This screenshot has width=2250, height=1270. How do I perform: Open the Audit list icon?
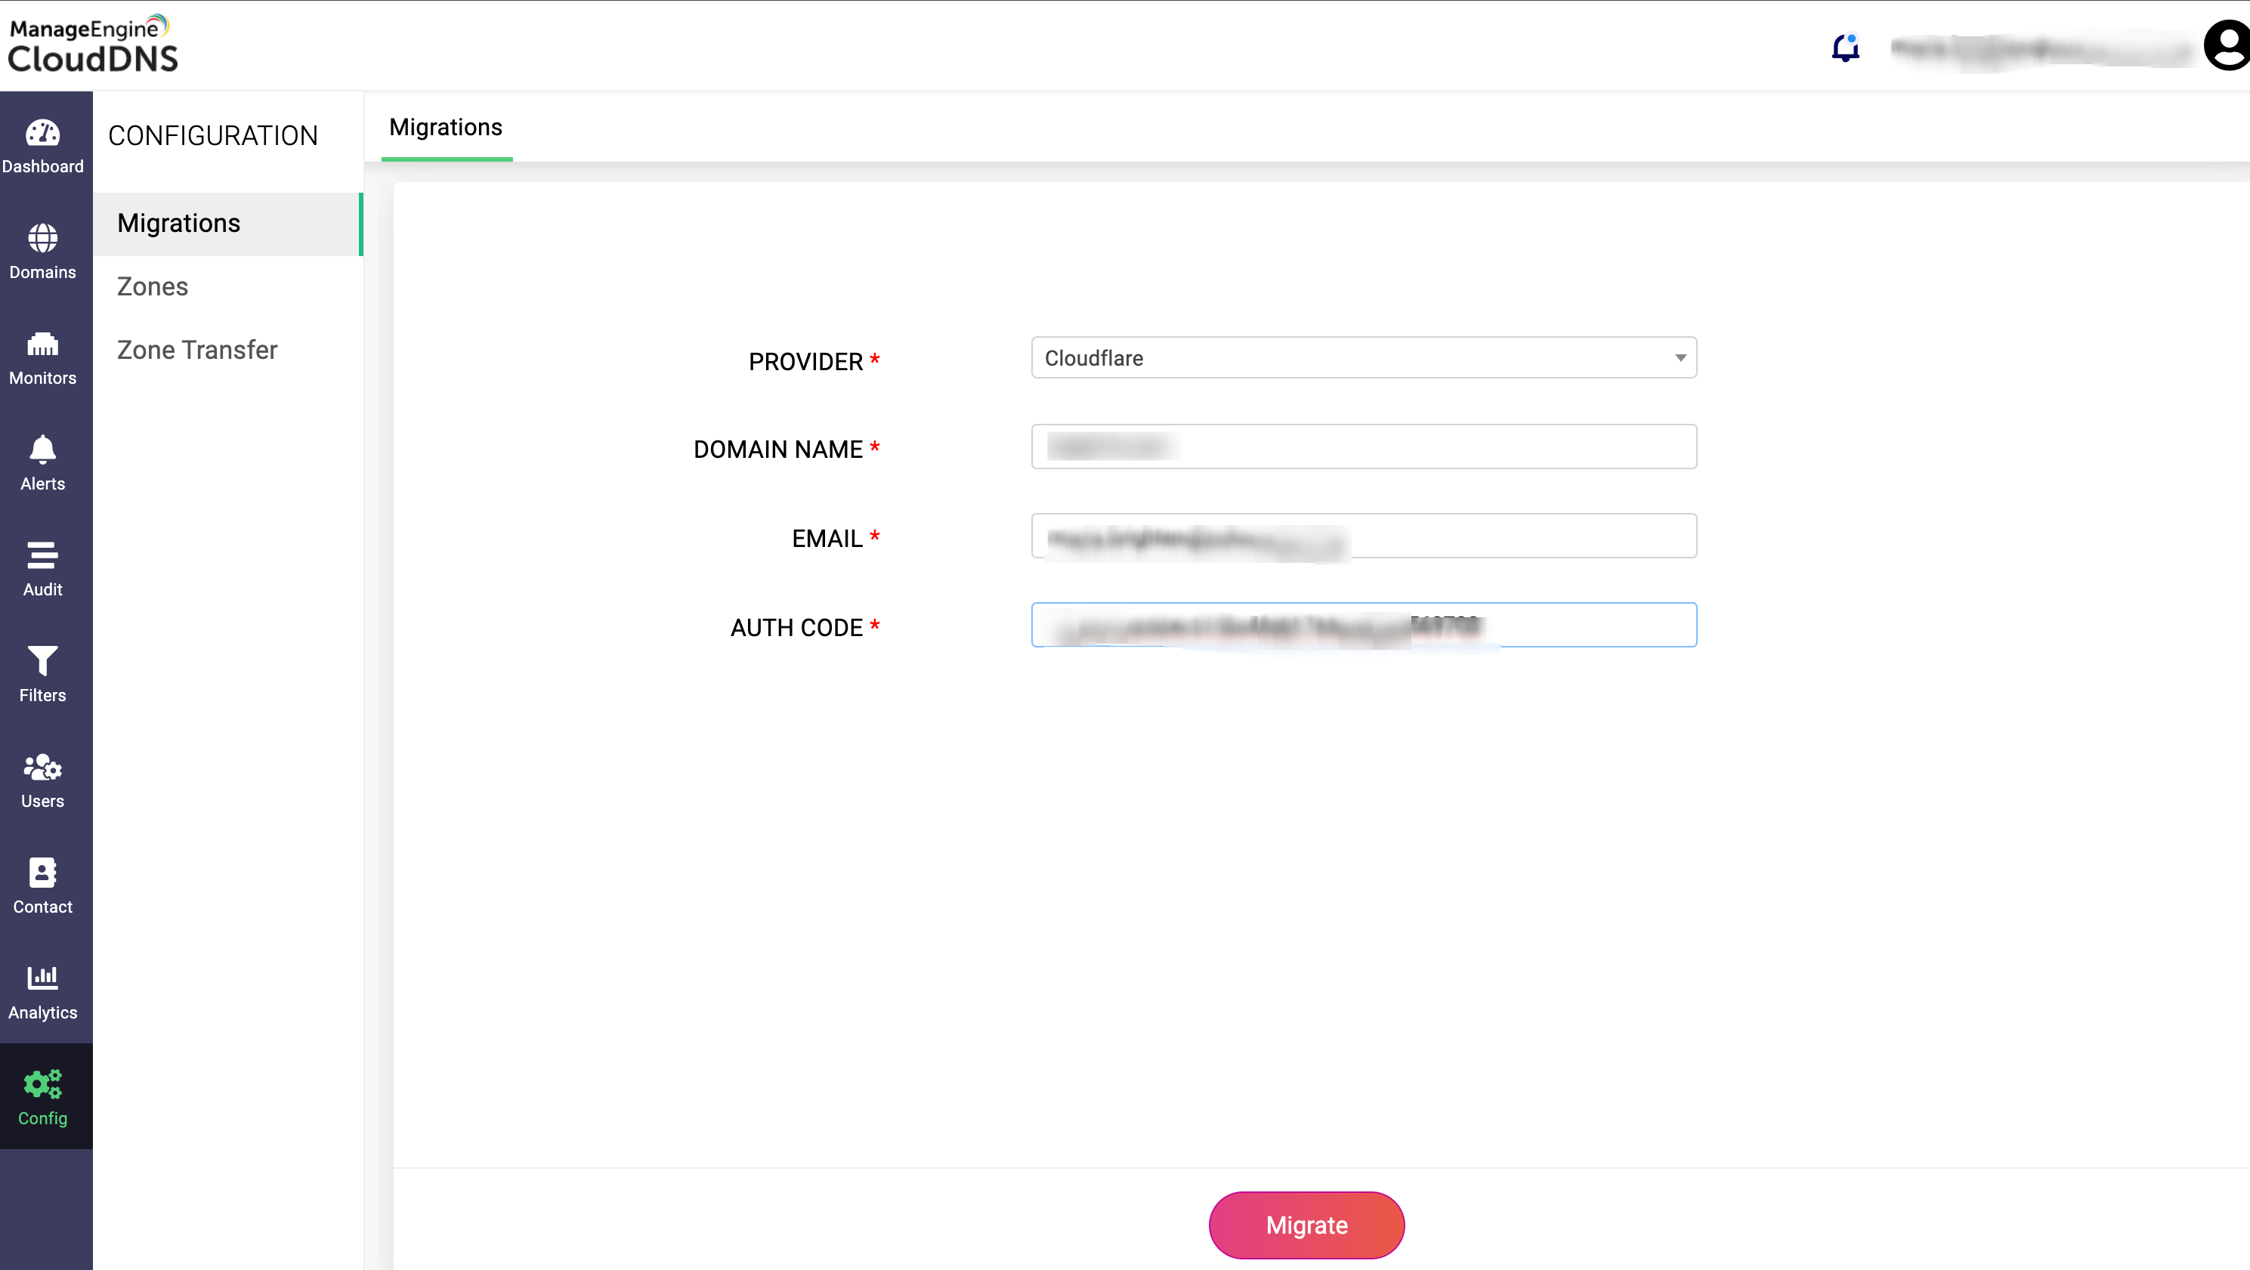pos(42,555)
